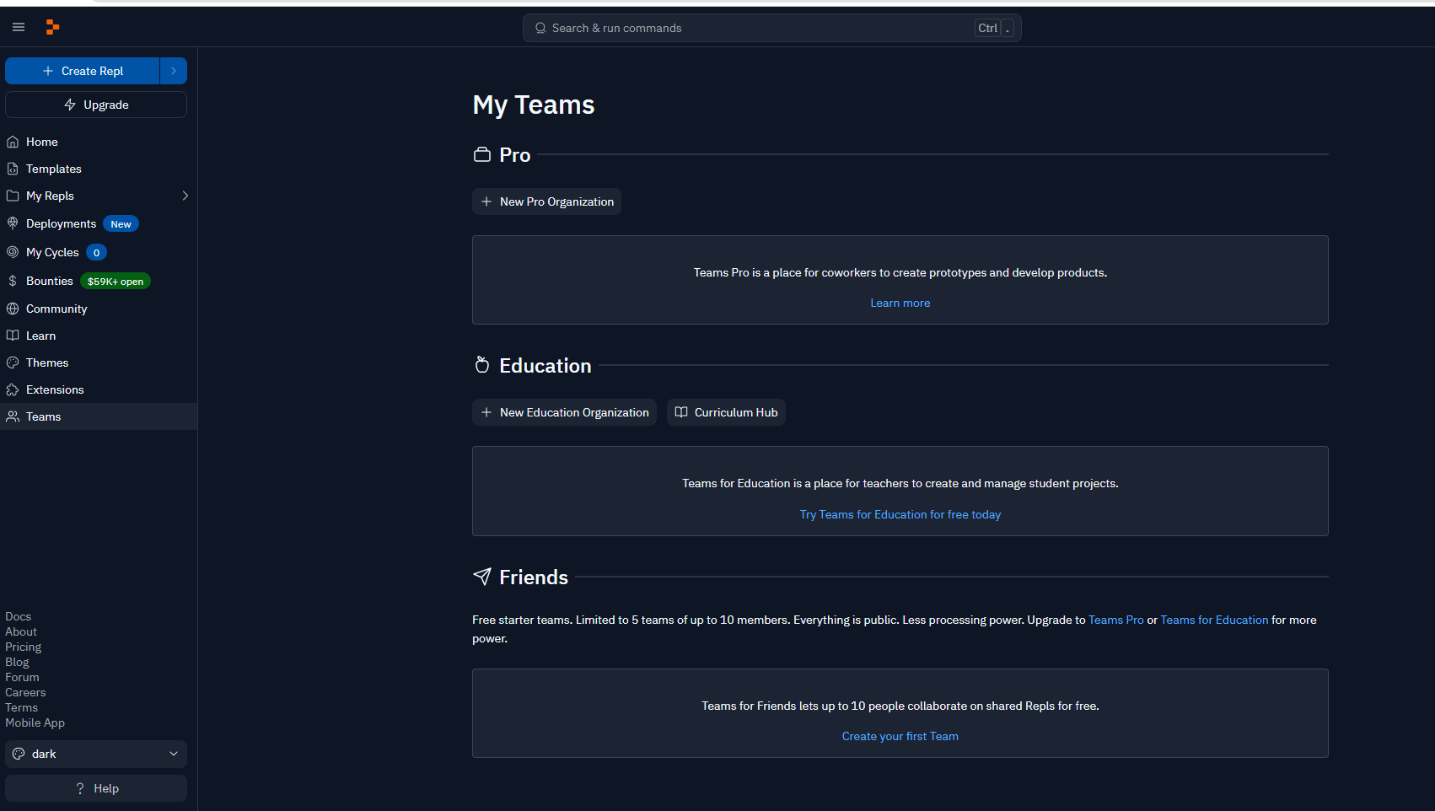
Task: Click Try Teams for Education link
Action: pyautogui.click(x=900, y=514)
